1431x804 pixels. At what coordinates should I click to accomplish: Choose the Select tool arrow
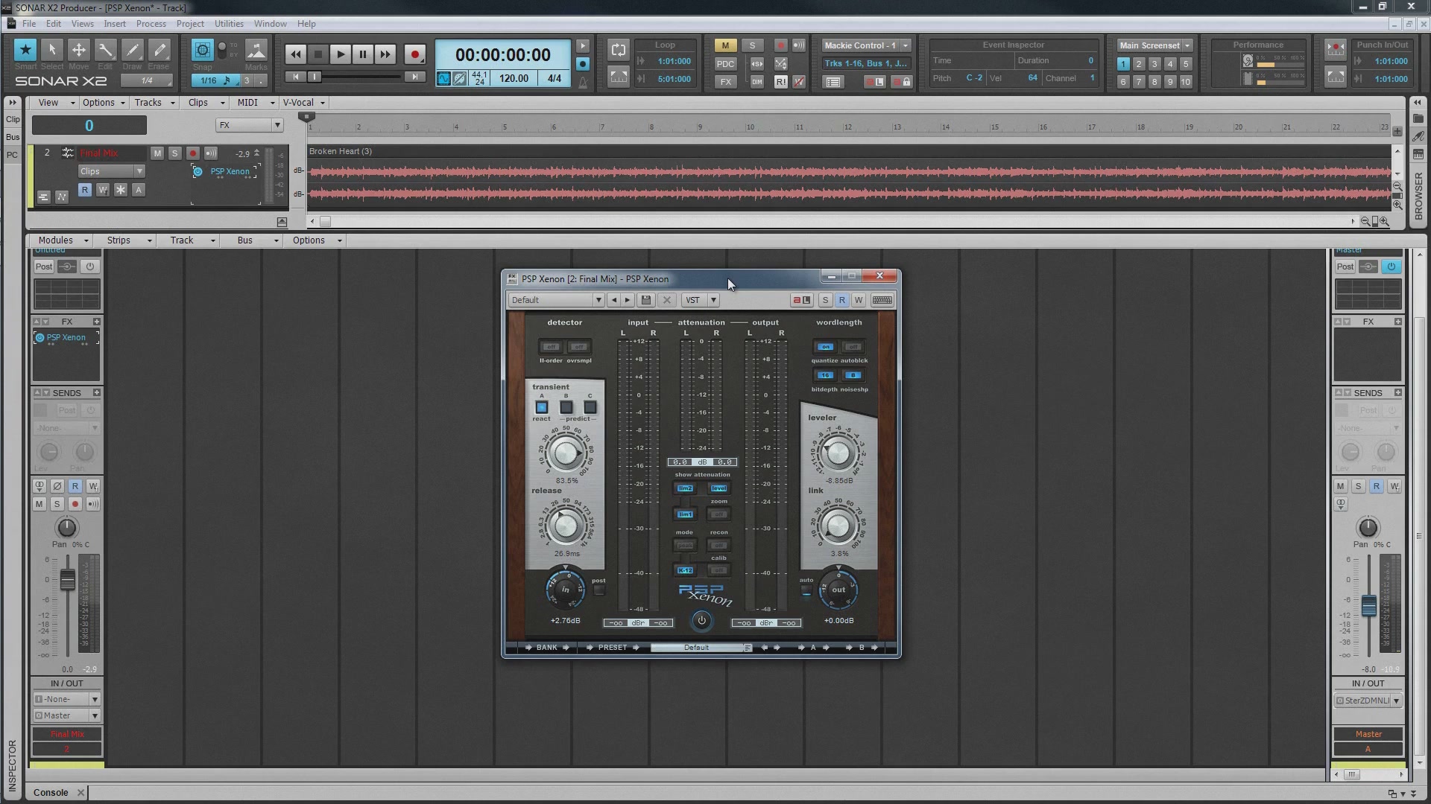coord(52,50)
